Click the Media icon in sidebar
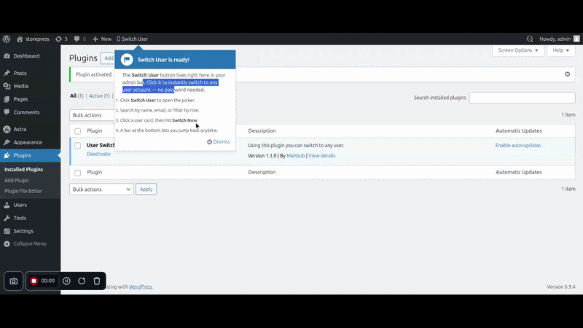The width and height of the screenshot is (583, 328). pos(7,86)
